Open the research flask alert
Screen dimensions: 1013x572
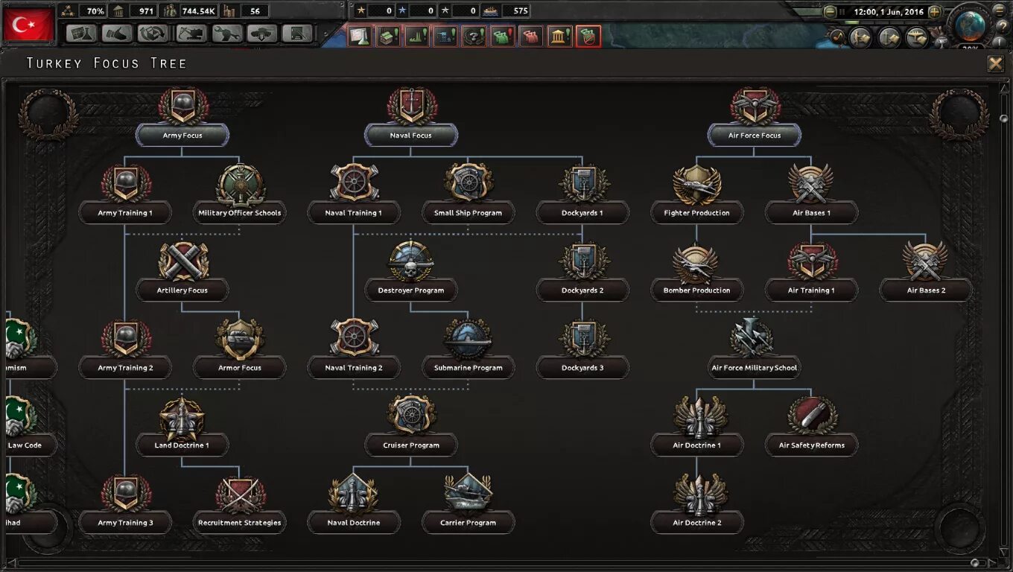[360, 36]
